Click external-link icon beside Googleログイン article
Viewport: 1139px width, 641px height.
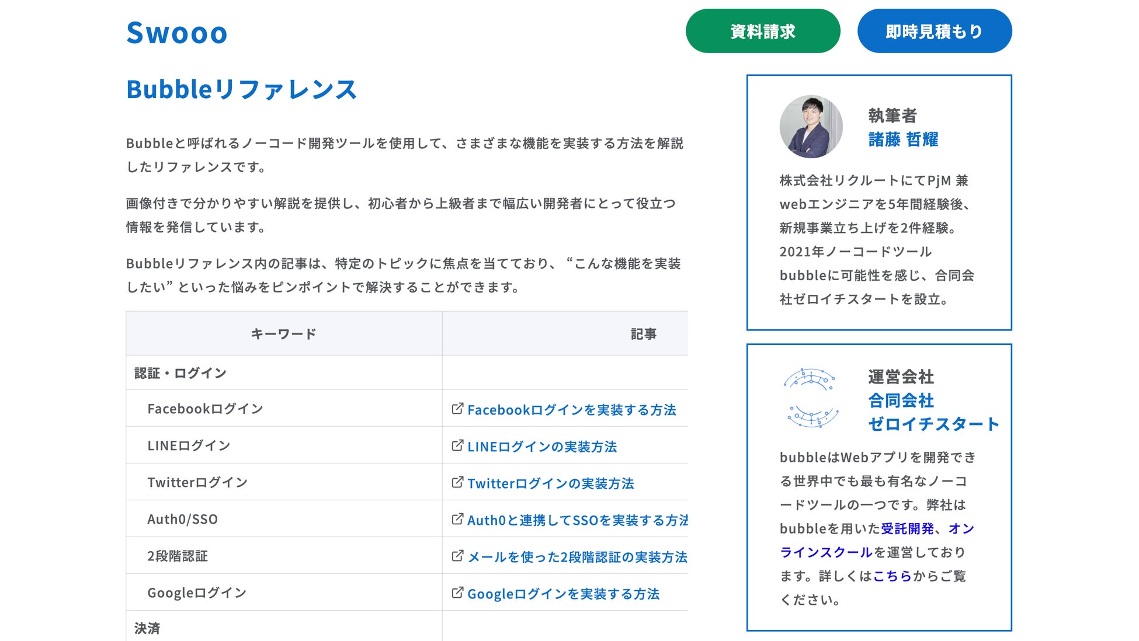click(x=457, y=593)
